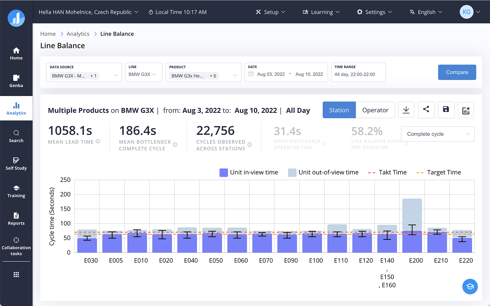Click the add chart icon button
The image size is (490, 306).
(x=466, y=110)
